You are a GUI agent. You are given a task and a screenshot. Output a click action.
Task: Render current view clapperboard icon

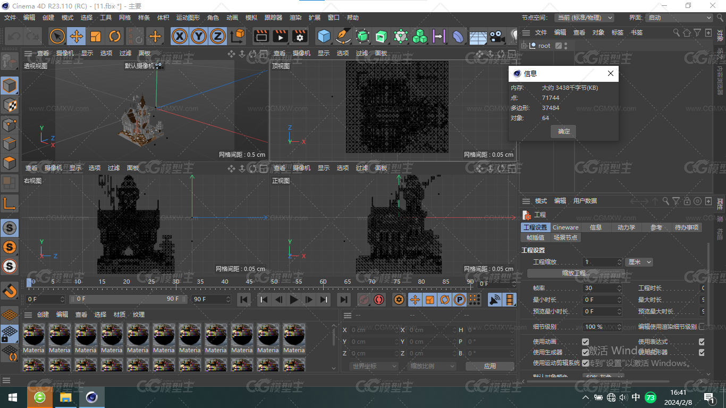[261, 36]
